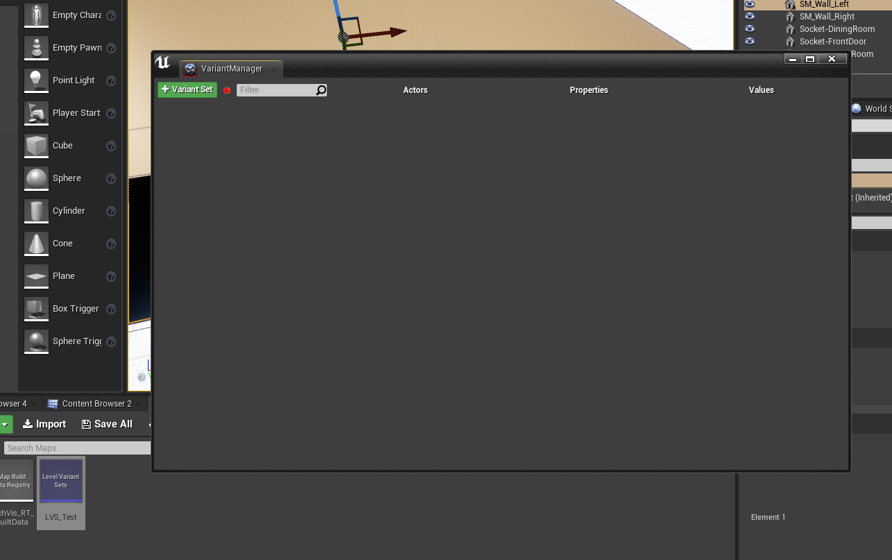Focus the Search Maps field
The image size is (892, 560).
pos(77,448)
